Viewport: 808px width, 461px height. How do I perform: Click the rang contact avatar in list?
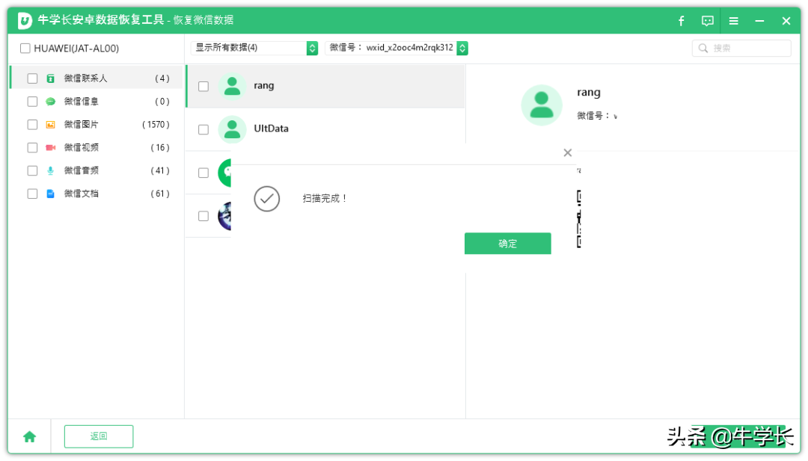232,86
